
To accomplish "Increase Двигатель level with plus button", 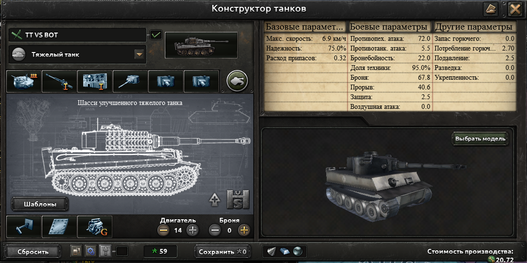I will pyautogui.click(x=193, y=230).
